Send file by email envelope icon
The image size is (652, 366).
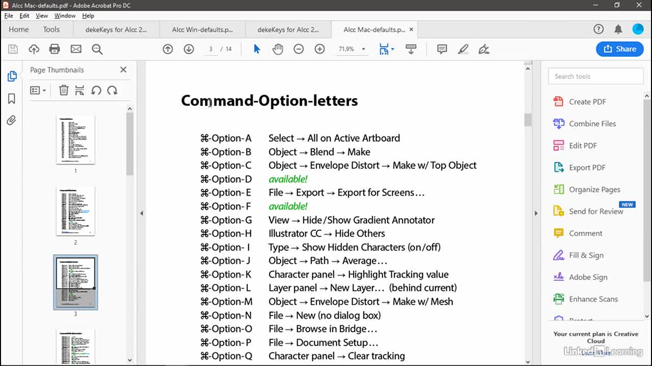pyautogui.click(x=76, y=49)
